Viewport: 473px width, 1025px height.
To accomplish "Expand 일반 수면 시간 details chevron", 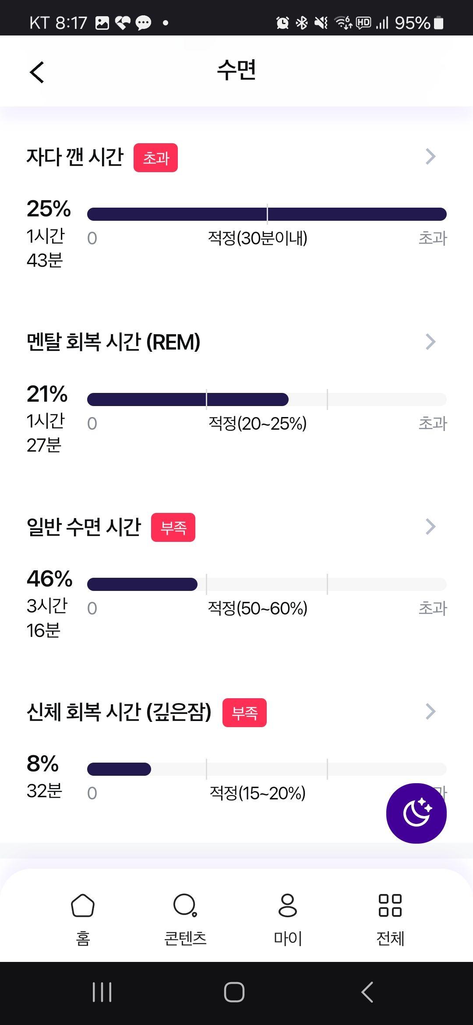I will pos(431,527).
